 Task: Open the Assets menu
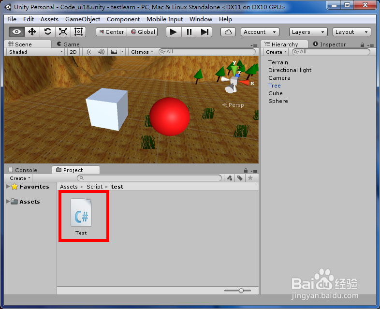[49, 19]
